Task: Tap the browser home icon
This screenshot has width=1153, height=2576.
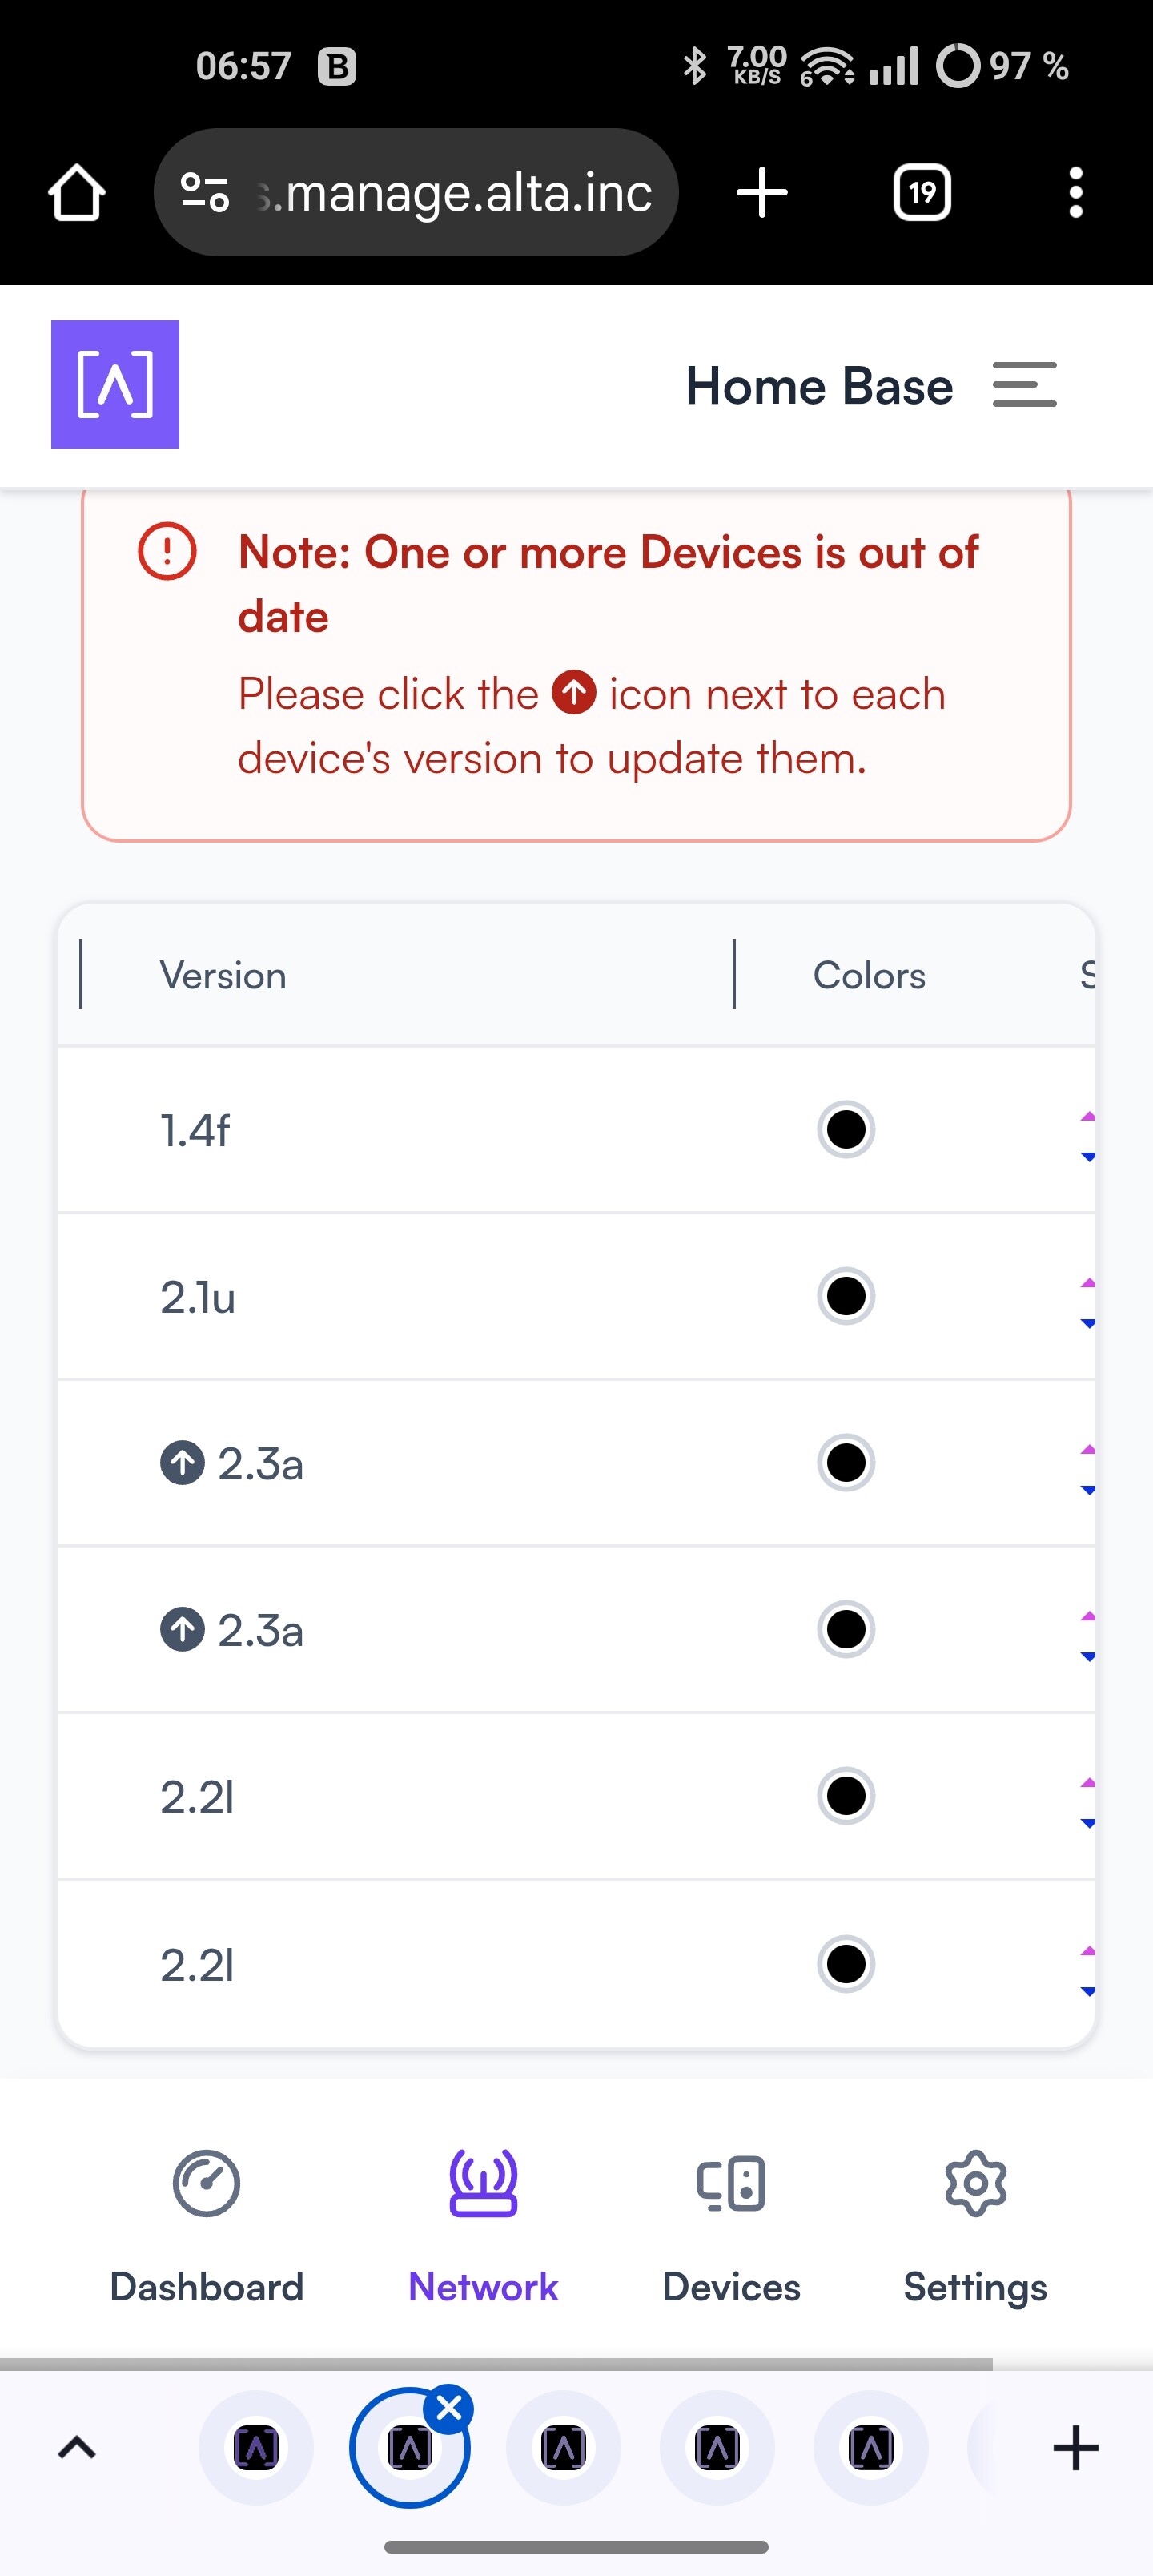Action: [77, 192]
